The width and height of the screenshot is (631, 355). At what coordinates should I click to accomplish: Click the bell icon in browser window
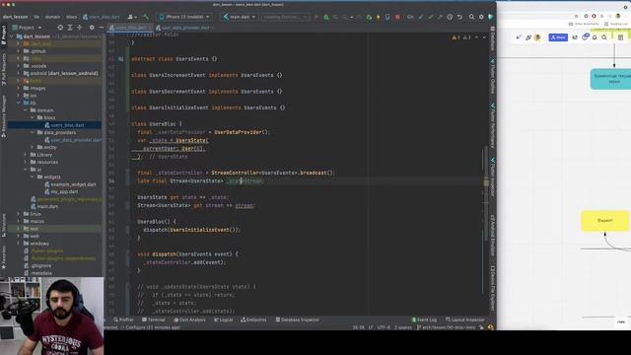(595, 37)
